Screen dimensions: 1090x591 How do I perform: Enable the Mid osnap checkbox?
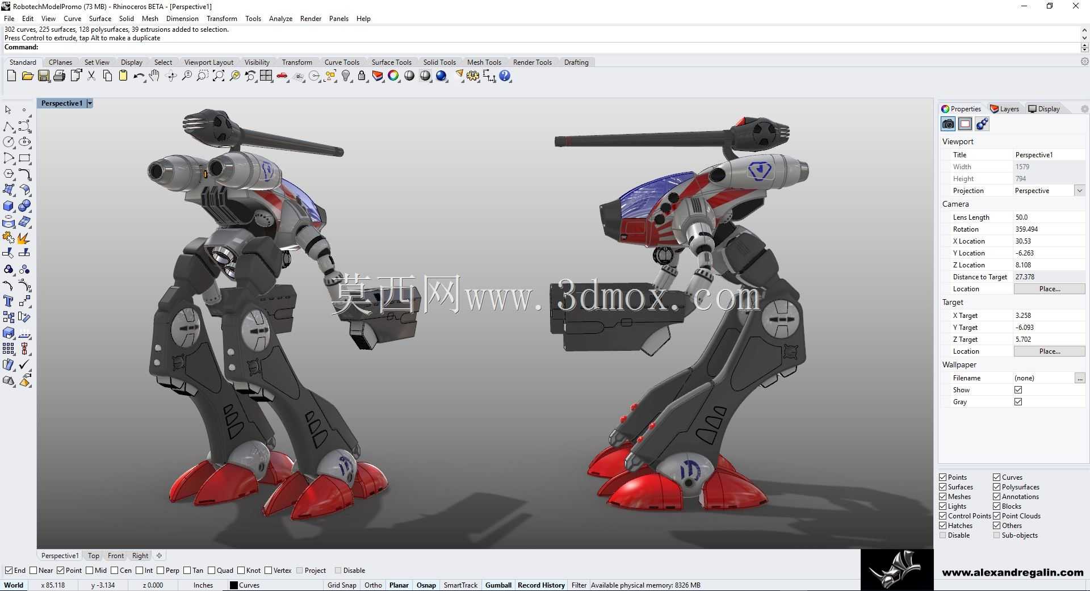[89, 570]
